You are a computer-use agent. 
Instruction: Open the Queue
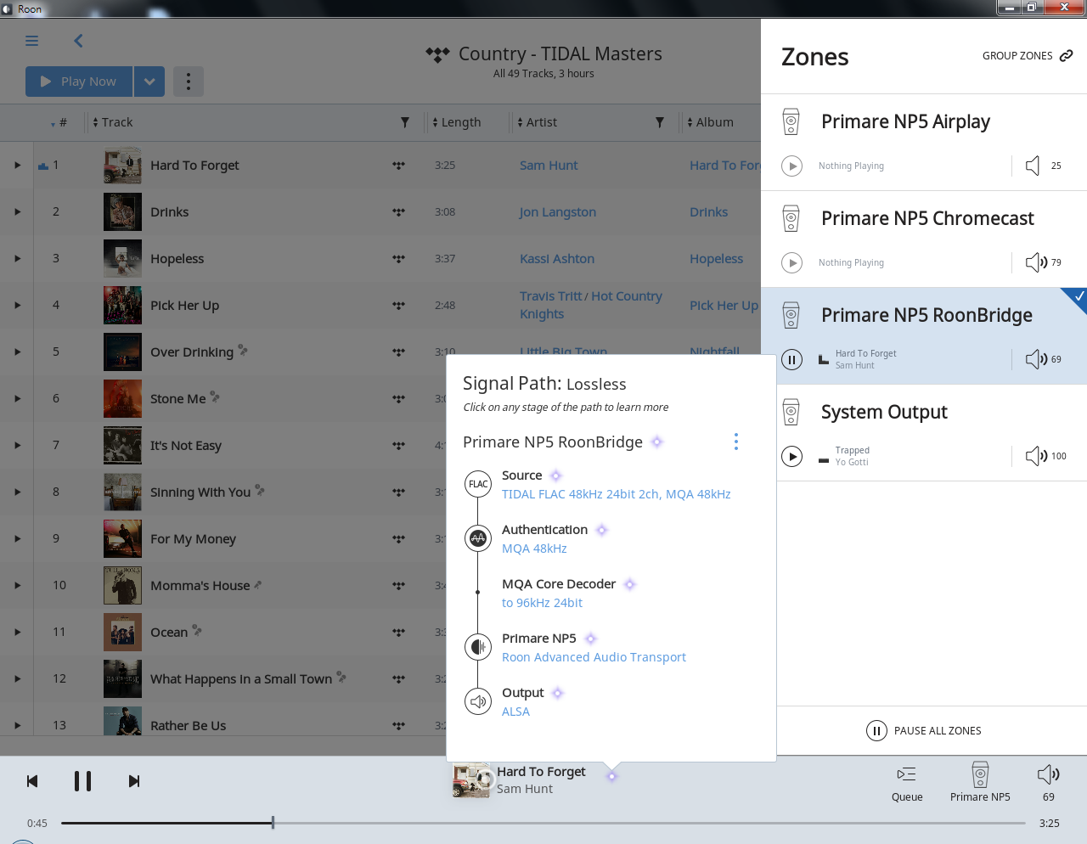(x=907, y=784)
